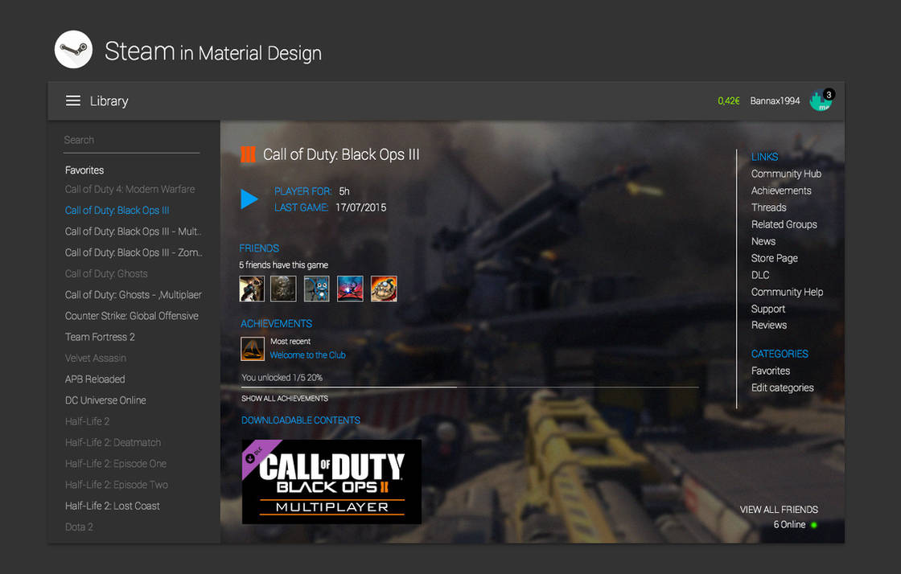The width and height of the screenshot is (901, 574).
Task: Select DC Universe Online
Action: 105,400
